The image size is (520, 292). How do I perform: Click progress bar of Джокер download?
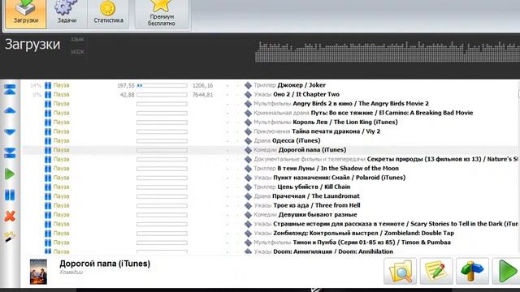coord(162,85)
